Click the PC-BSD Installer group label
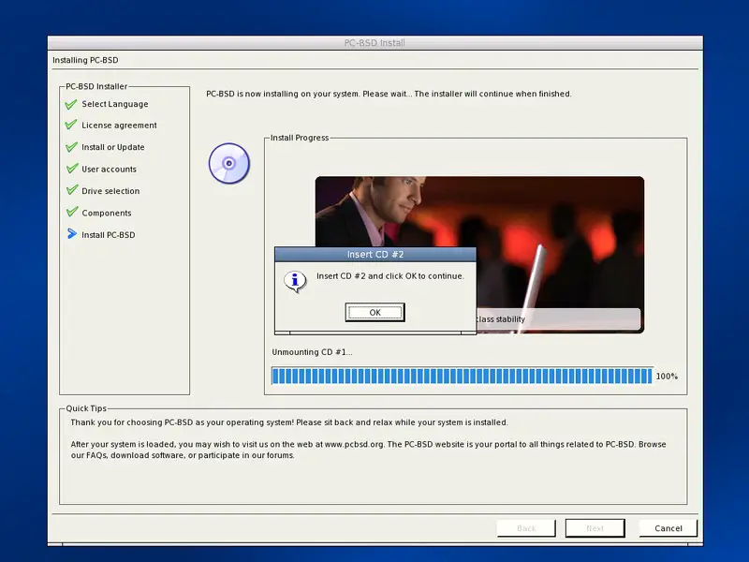The height and width of the screenshot is (562, 749). [96, 86]
